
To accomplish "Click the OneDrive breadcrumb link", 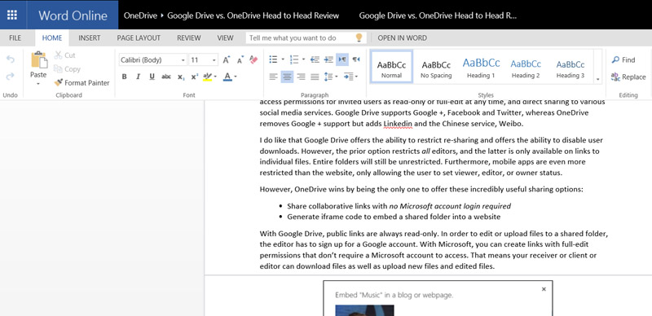I will click(x=140, y=15).
